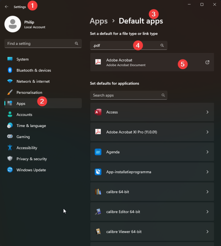Click the calibre 64-bit books icon

pyautogui.click(x=98, y=192)
